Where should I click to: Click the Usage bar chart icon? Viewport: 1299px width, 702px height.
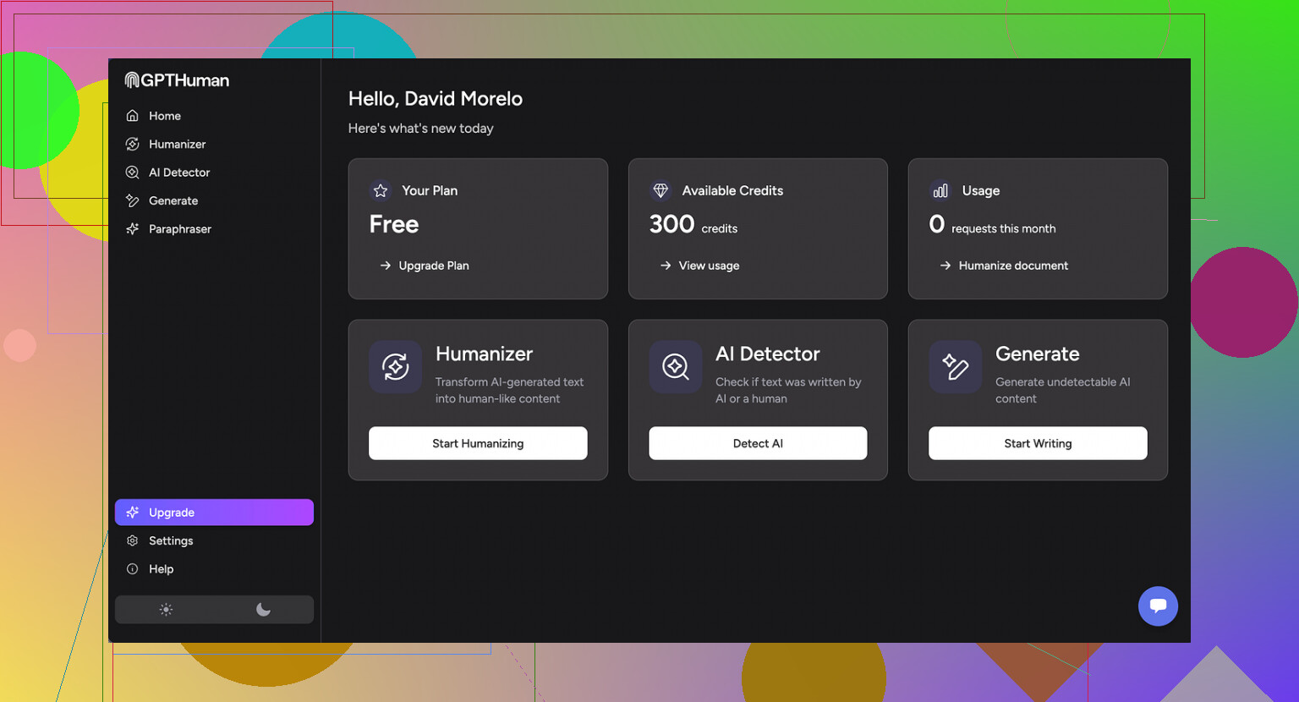940,191
